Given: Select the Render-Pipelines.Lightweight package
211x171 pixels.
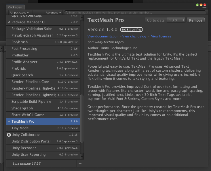Looking at the screenshot, I should pos(43,95).
